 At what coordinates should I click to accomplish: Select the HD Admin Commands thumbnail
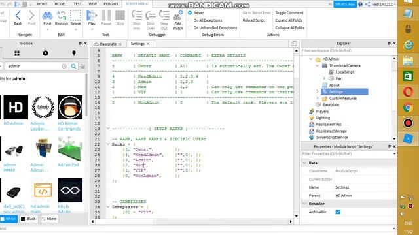(x=70, y=107)
